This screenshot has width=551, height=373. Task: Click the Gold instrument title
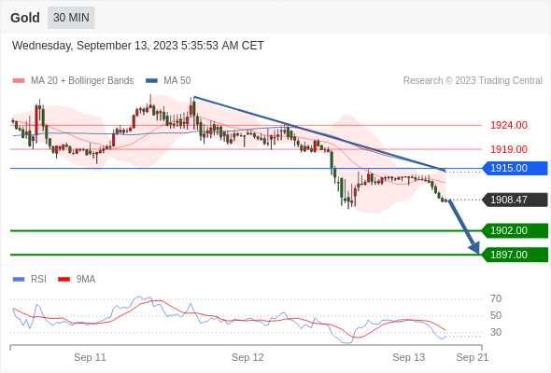pyautogui.click(x=25, y=18)
